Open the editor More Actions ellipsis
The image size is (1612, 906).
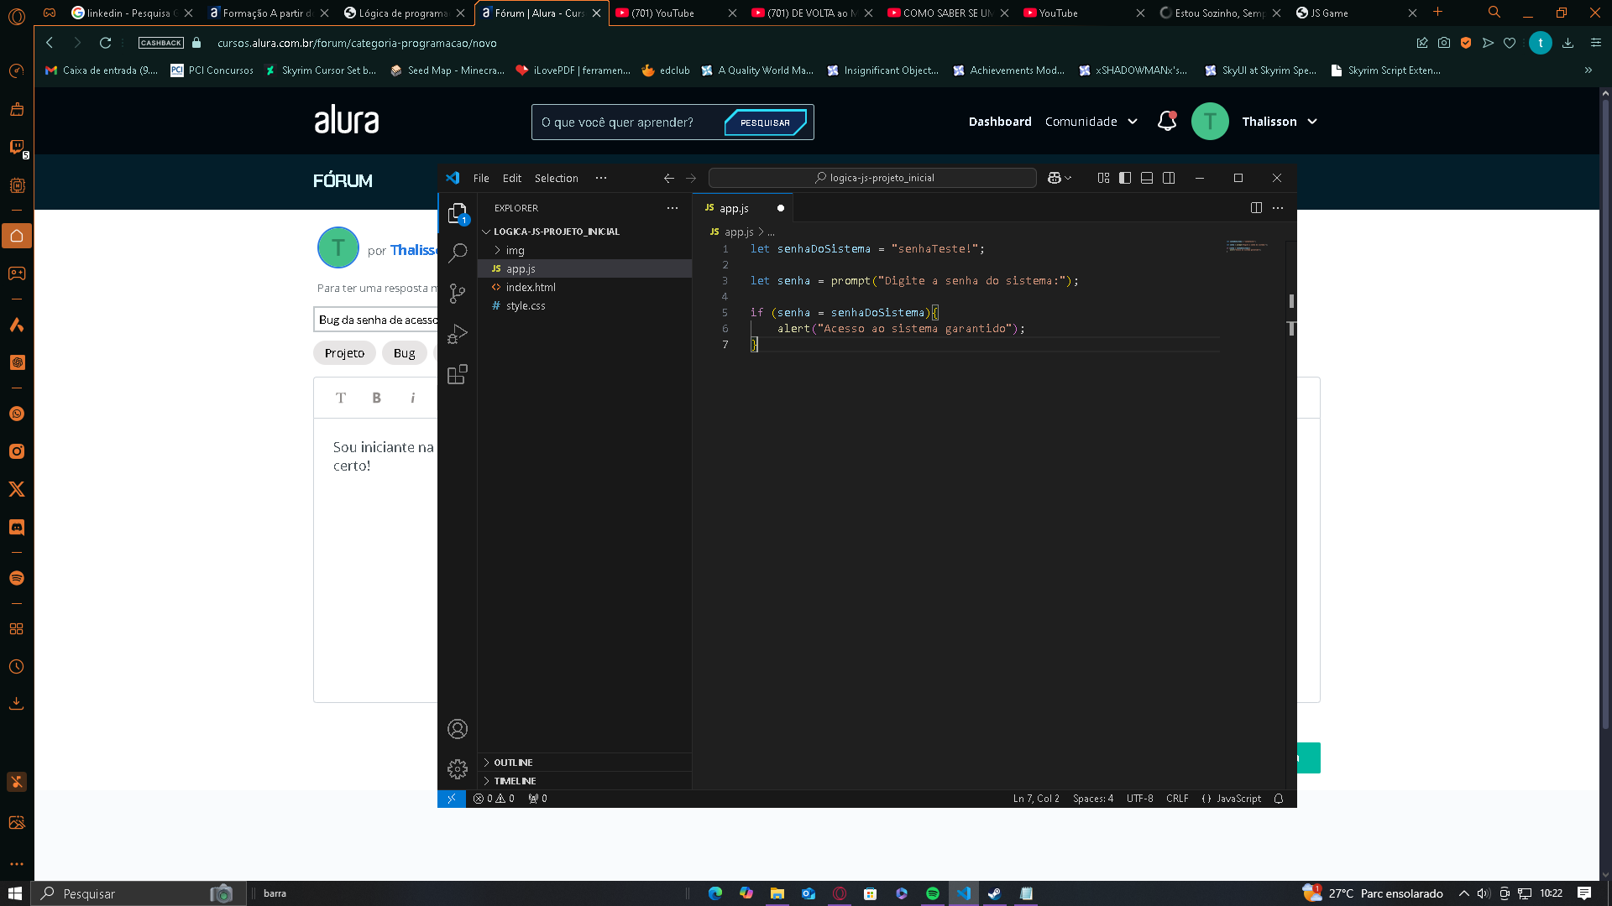point(1278,208)
